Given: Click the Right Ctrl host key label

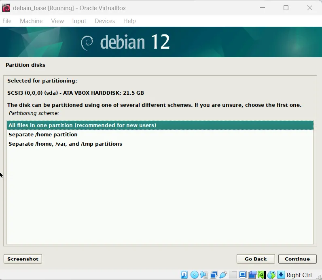Looking at the screenshot, I should coord(299,275).
